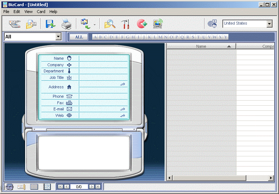Viewport: 279px width, 194px height.
Task: Filter cards by letter G
Action: tap(128, 37)
